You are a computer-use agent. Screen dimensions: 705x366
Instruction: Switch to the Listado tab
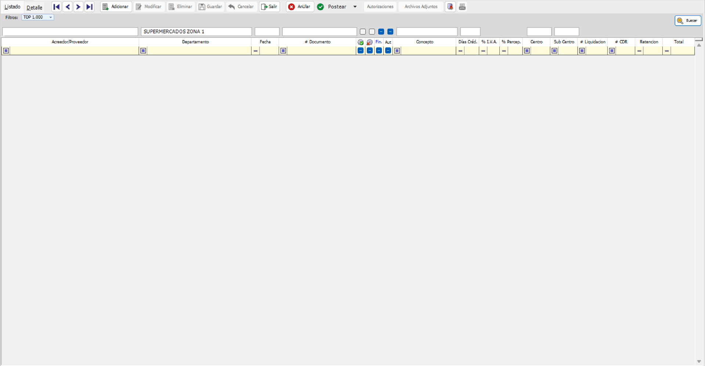(x=12, y=7)
